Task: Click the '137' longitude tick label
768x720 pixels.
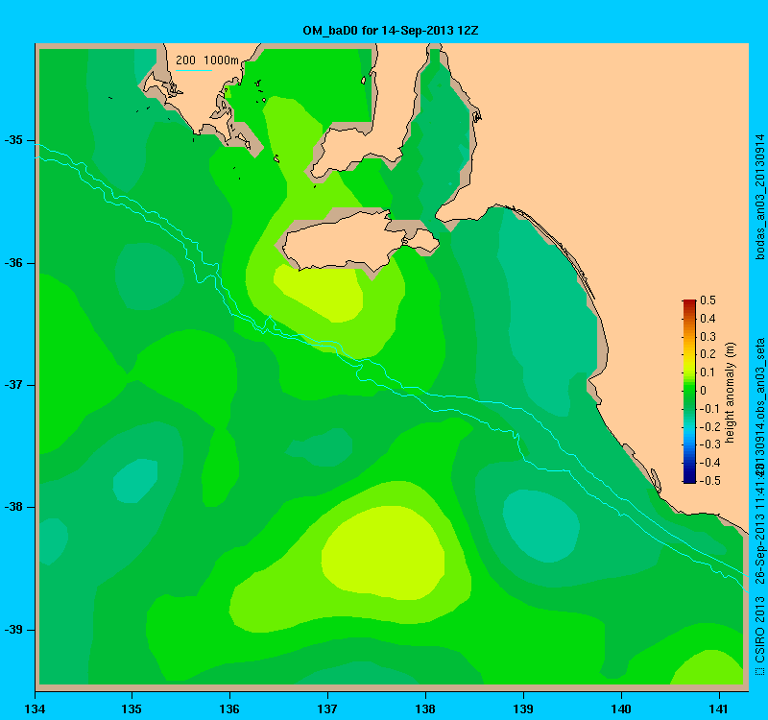Action: [x=327, y=708]
